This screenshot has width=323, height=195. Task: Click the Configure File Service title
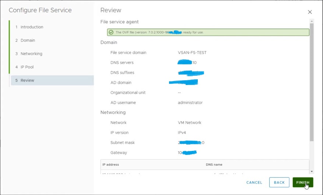40,10
